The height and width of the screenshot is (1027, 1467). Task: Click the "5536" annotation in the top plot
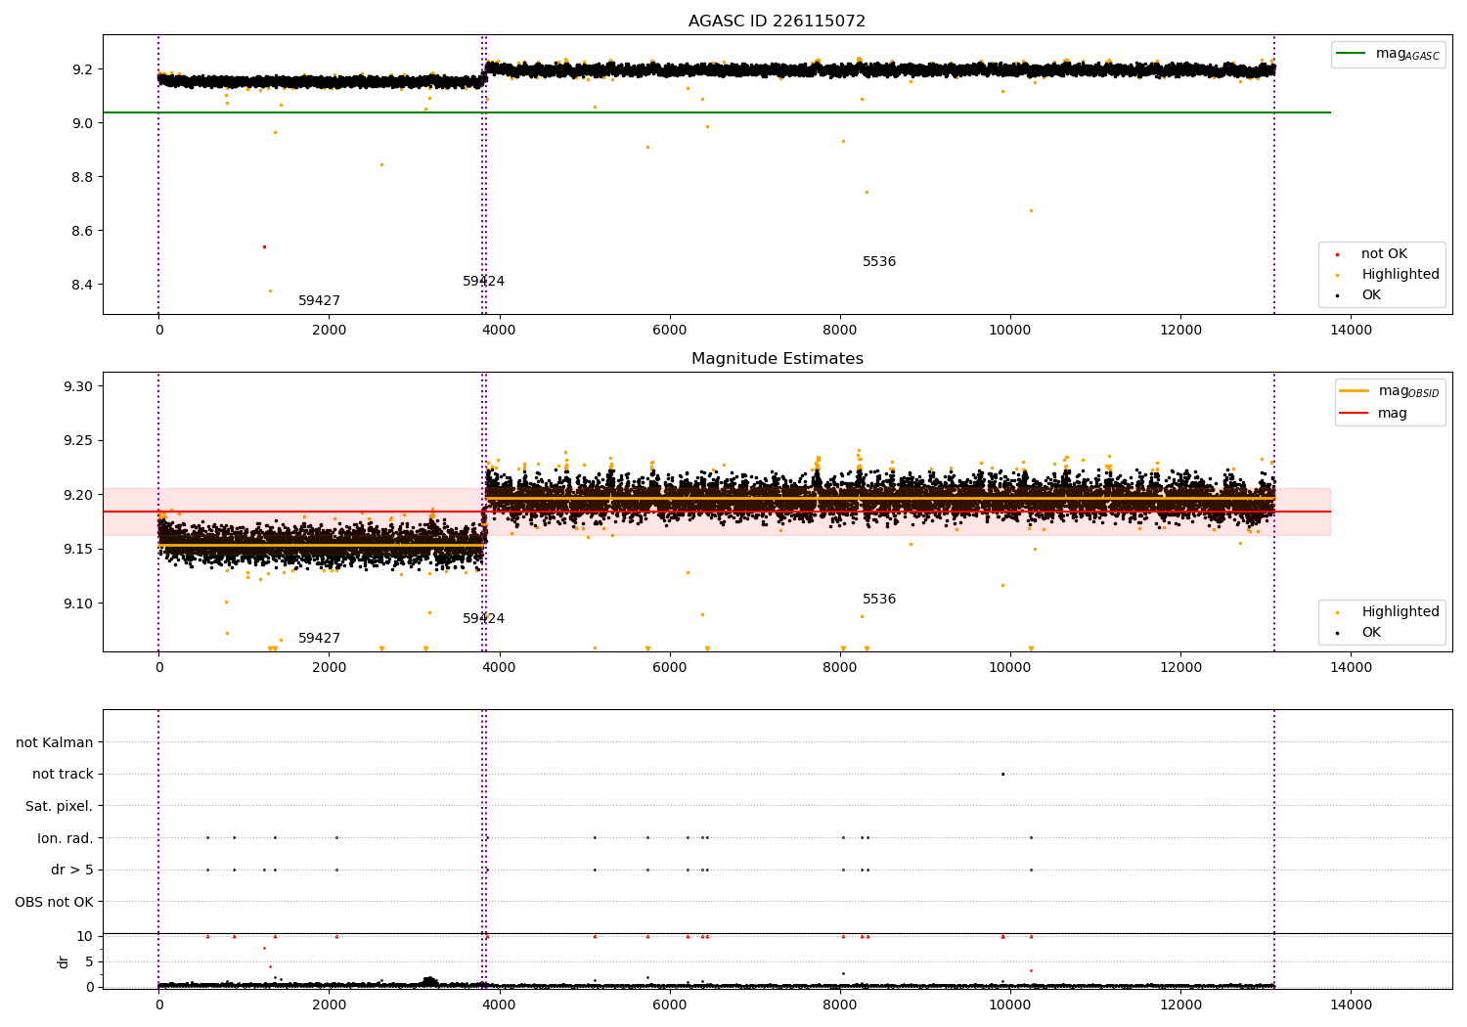pyautogui.click(x=879, y=262)
